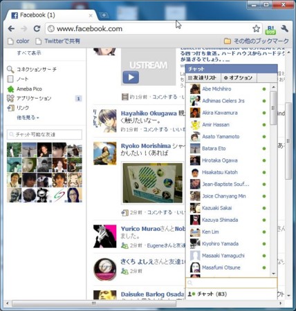
Task: Click コメントする under Hayahiko Okugawa's post
Action: click(156, 130)
